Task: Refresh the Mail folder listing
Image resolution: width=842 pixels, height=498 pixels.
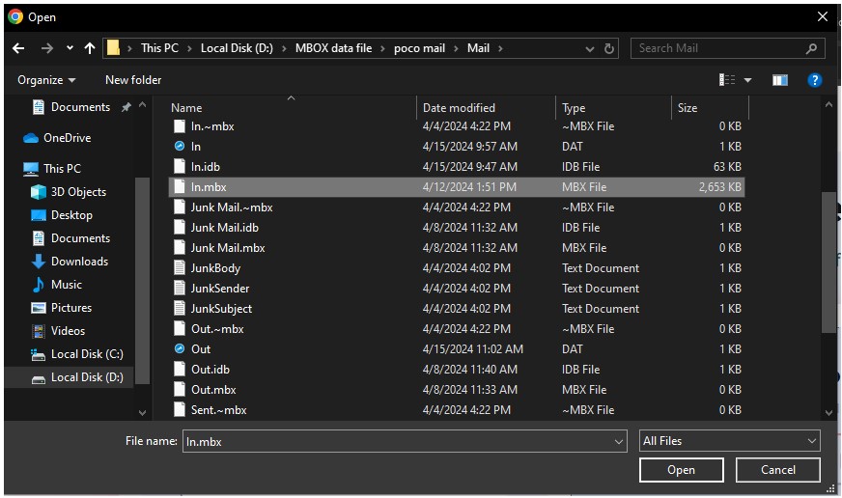Action: pos(609,48)
